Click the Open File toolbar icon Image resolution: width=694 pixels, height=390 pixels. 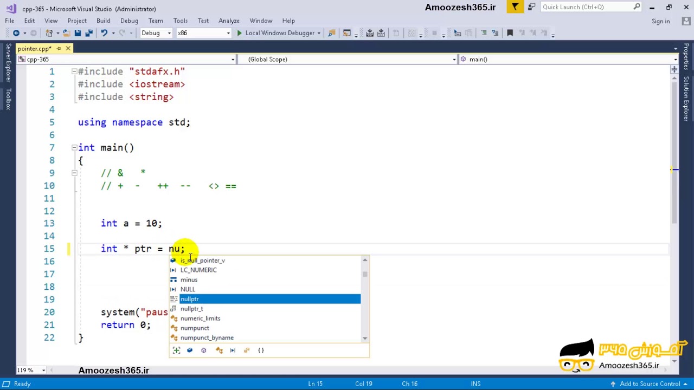pyautogui.click(x=66, y=33)
